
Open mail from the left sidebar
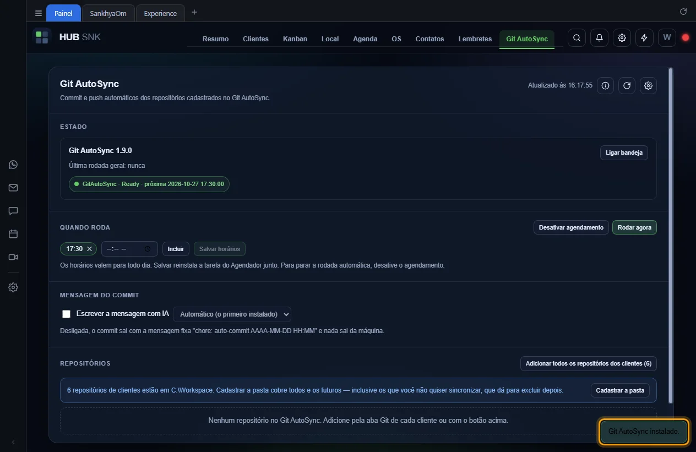13,188
